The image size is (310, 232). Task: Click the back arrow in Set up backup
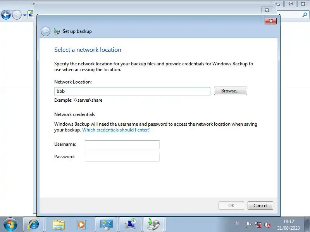pyautogui.click(x=45, y=31)
